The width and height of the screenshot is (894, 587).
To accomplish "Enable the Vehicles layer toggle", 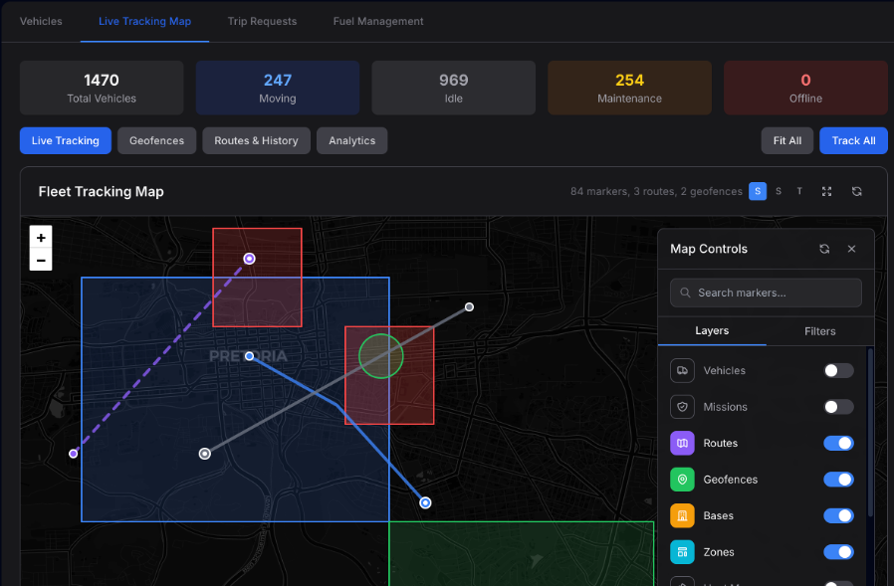I will click(838, 370).
